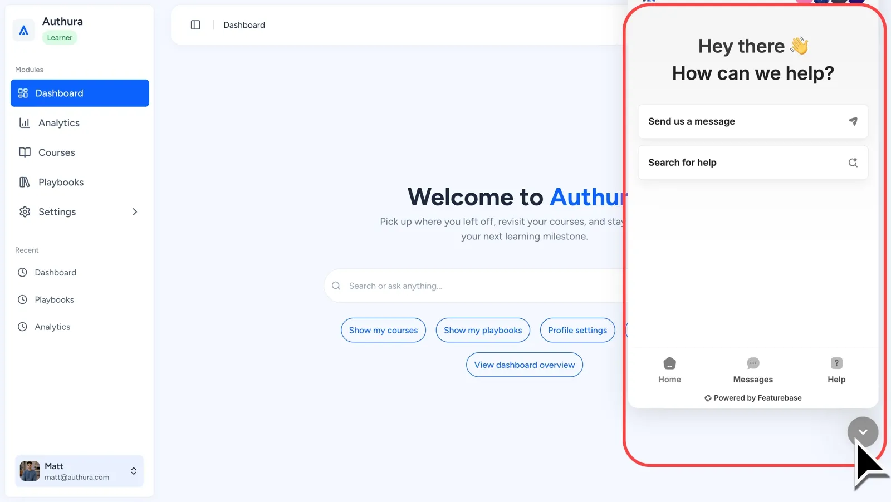Click Matt's profile avatar
The height and width of the screenshot is (502, 891).
[x=30, y=471]
